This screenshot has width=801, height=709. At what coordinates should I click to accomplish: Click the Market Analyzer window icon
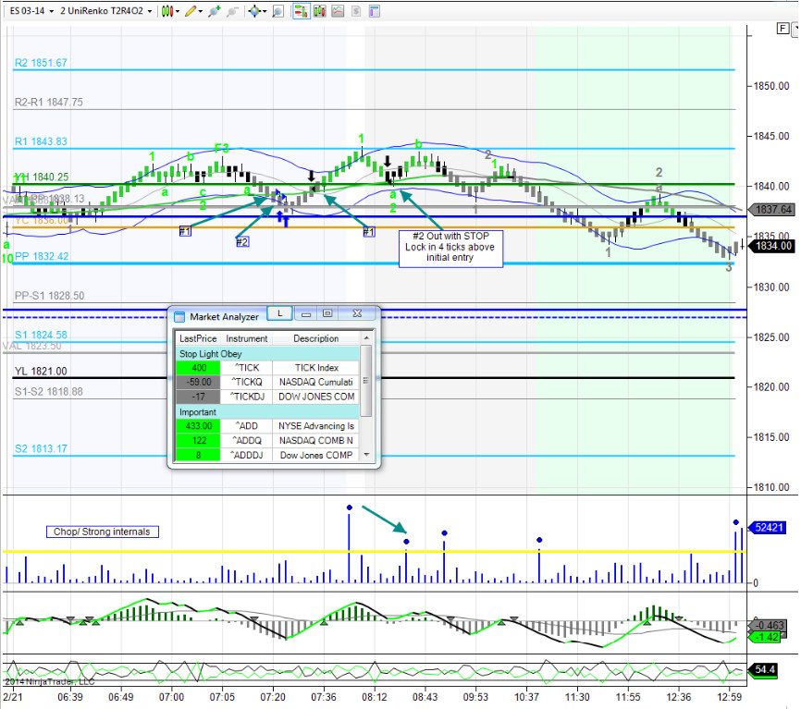click(179, 317)
